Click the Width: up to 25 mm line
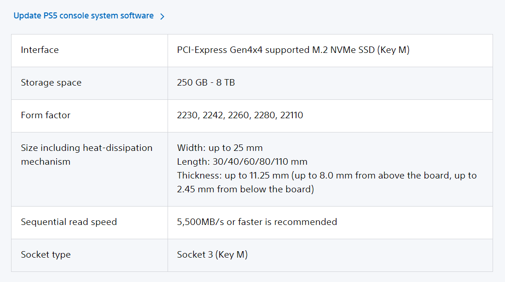 coord(220,148)
